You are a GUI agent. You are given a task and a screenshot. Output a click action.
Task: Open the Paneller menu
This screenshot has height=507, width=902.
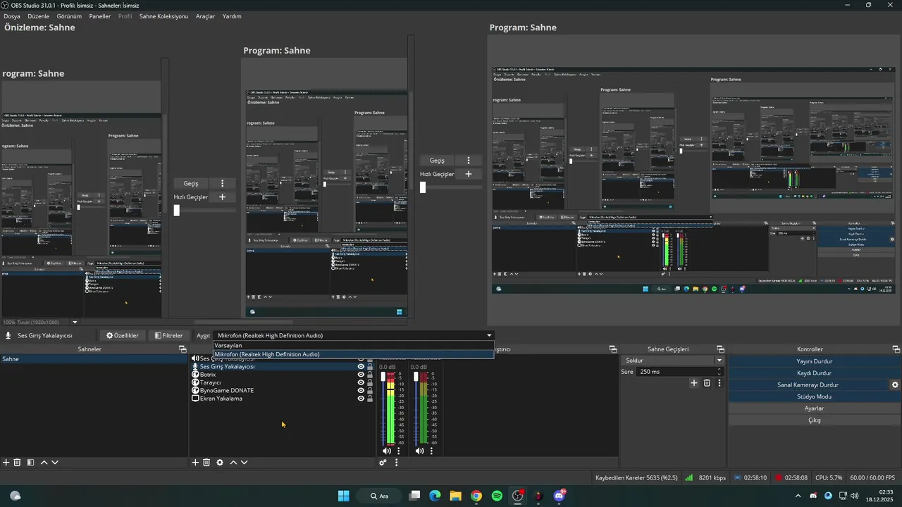tap(100, 16)
